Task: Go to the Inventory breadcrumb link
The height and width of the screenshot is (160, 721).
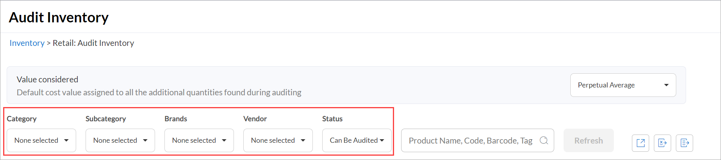Action: coord(27,43)
